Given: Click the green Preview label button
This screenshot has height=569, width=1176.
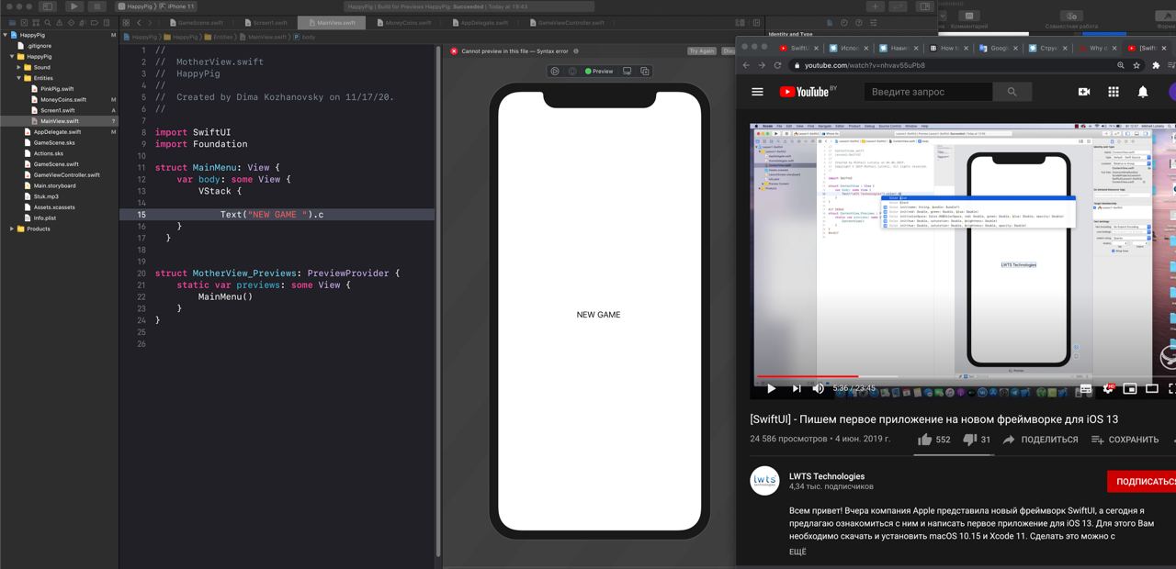Looking at the screenshot, I should click(599, 71).
